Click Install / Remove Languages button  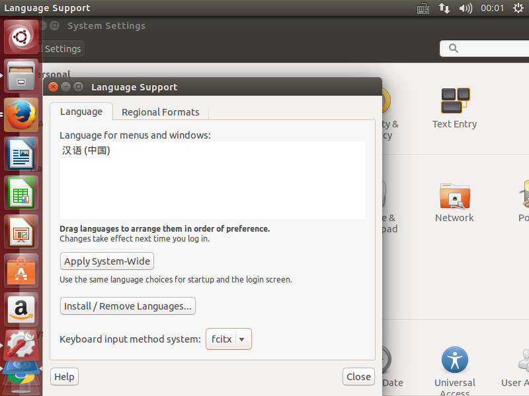click(128, 306)
